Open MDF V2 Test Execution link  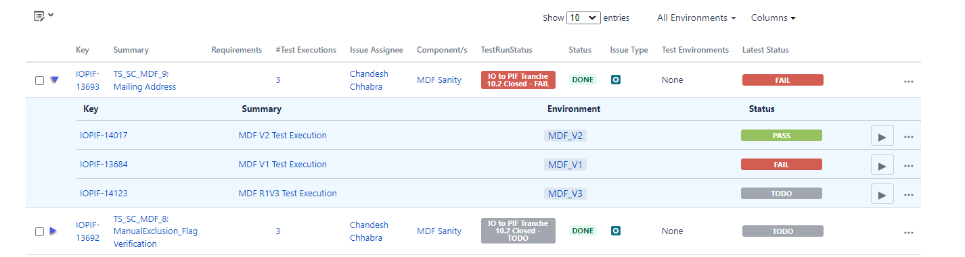[283, 136]
